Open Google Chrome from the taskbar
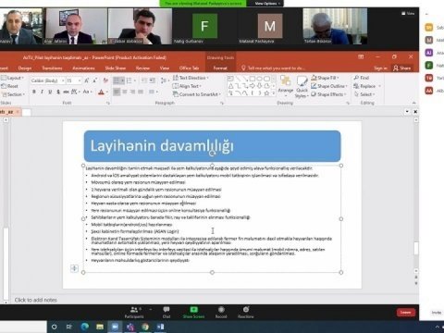This screenshot has width=444, height=333. (145, 327)
